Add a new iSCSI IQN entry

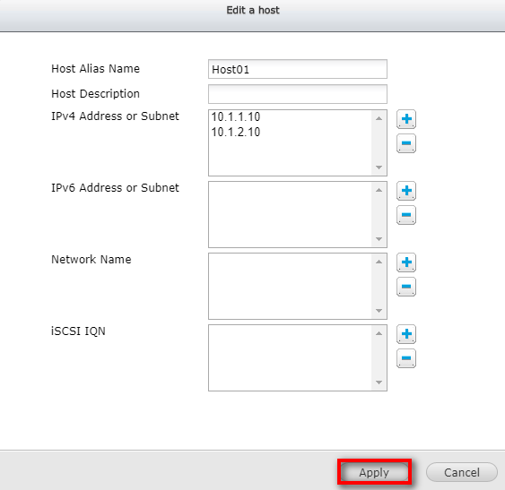[406, 334]
